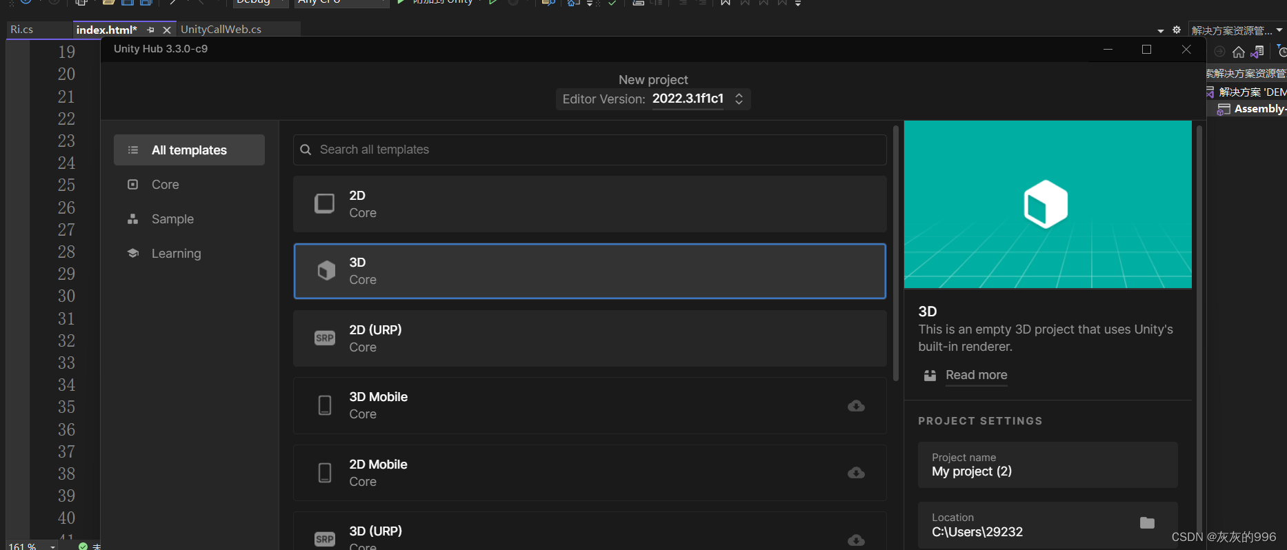Open the Debug configuration dropdown
This screenshot has width=1287, height=550.
pyautogui.click(x=260, y=3)
